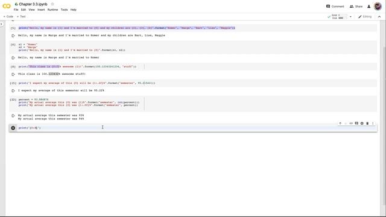This screenshot has height=217, width=386.
Task: Open the Comment panel
Action: click(x=335, y=7)
